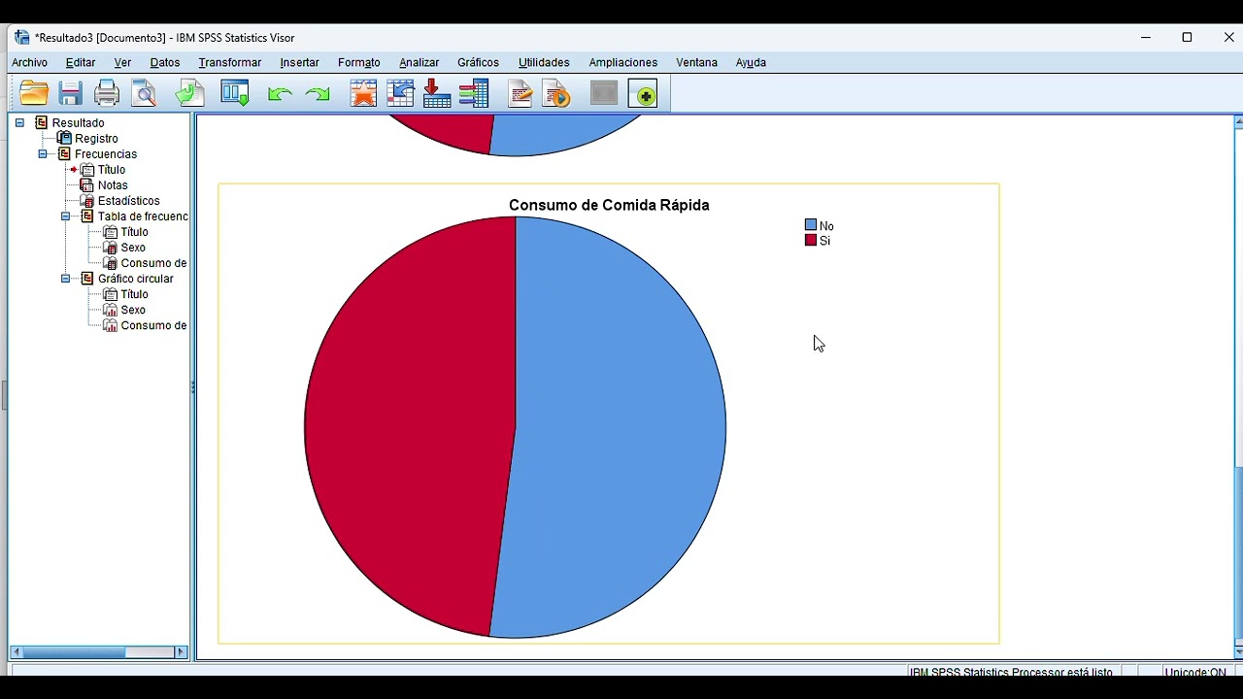1243x699 pixels.
Task: Click the Go to Variable red arrow icon
Action: [x=437, y=93]
